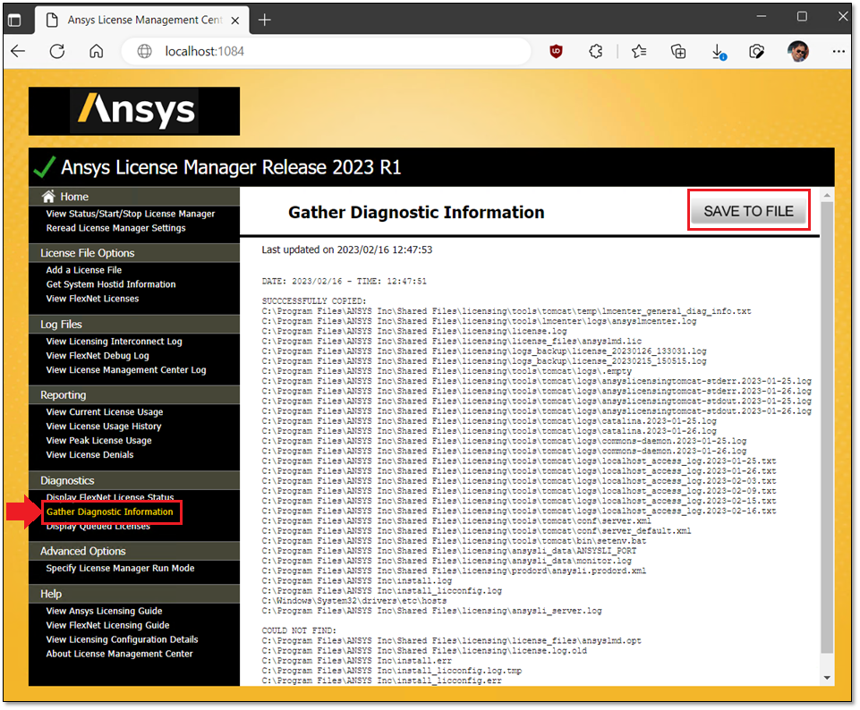Close the Ansys License Management tab

tap(235, 21)
